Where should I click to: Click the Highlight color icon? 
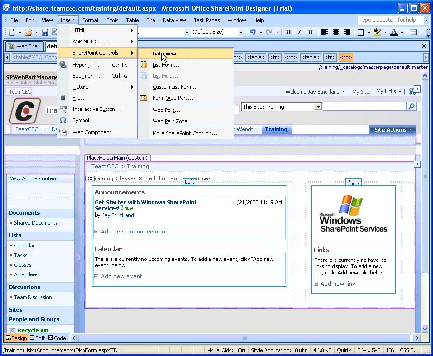[377, 32]
